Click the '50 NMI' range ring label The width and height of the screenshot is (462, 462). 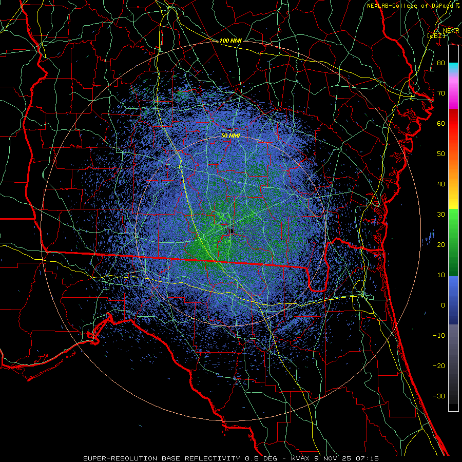(230, 136)
